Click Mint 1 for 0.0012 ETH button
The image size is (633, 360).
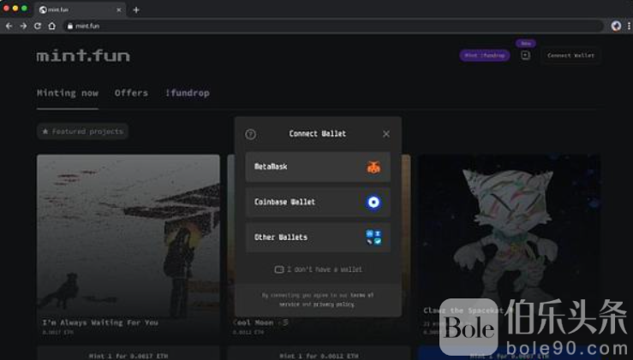pos(319,355)
